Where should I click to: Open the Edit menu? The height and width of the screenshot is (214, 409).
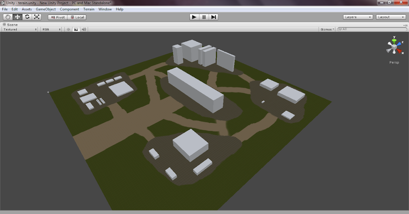[15, 9]
